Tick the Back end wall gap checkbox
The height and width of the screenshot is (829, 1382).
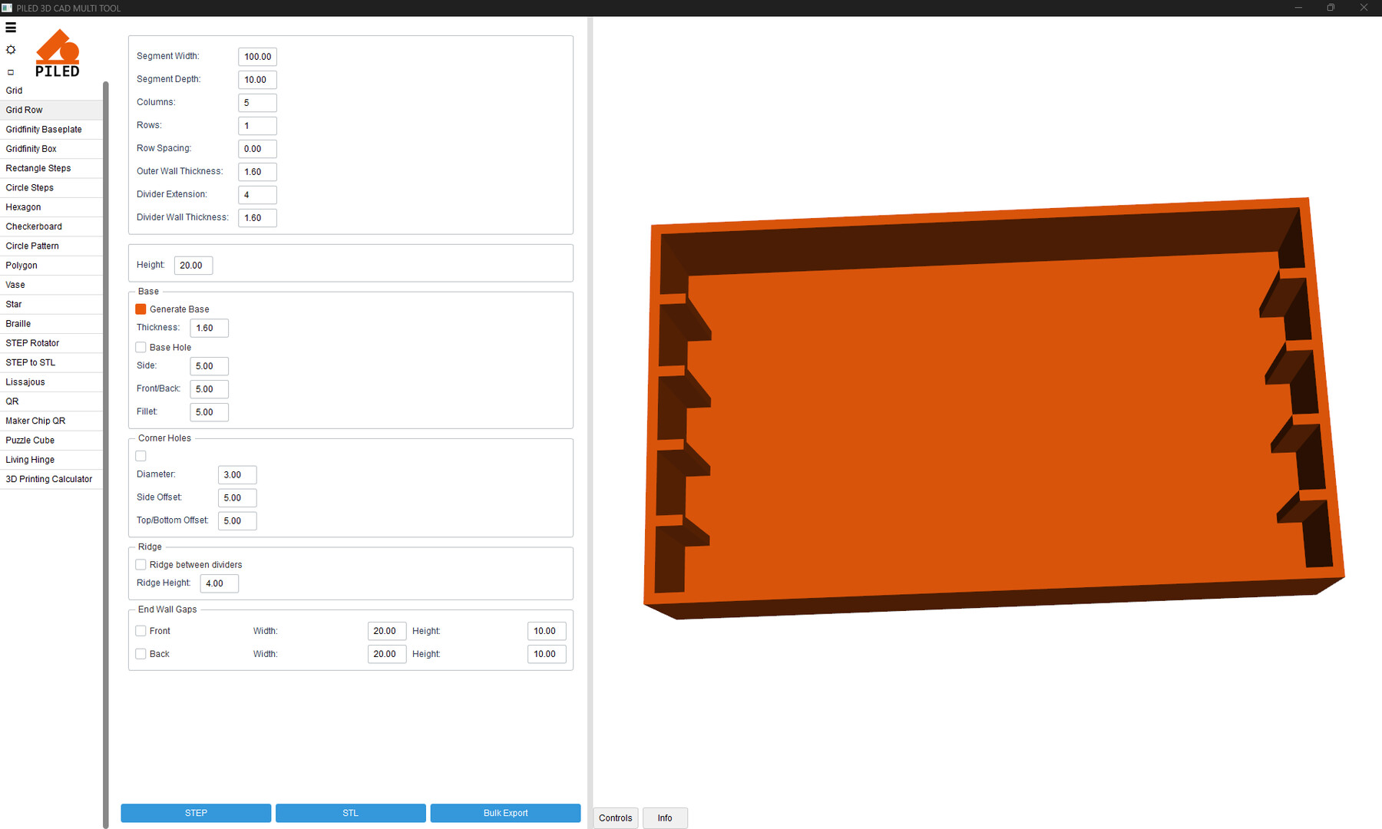(x=141, y=654)
